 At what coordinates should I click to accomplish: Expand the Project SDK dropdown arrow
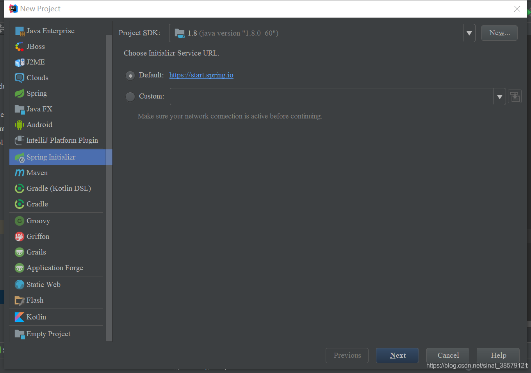tap(469, 33)
